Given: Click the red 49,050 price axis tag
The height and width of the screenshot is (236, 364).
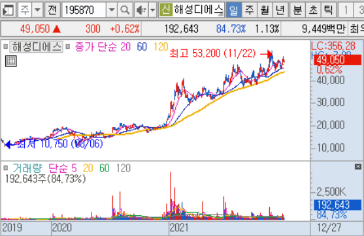Looking at the screenshot, I should point(338,60).
